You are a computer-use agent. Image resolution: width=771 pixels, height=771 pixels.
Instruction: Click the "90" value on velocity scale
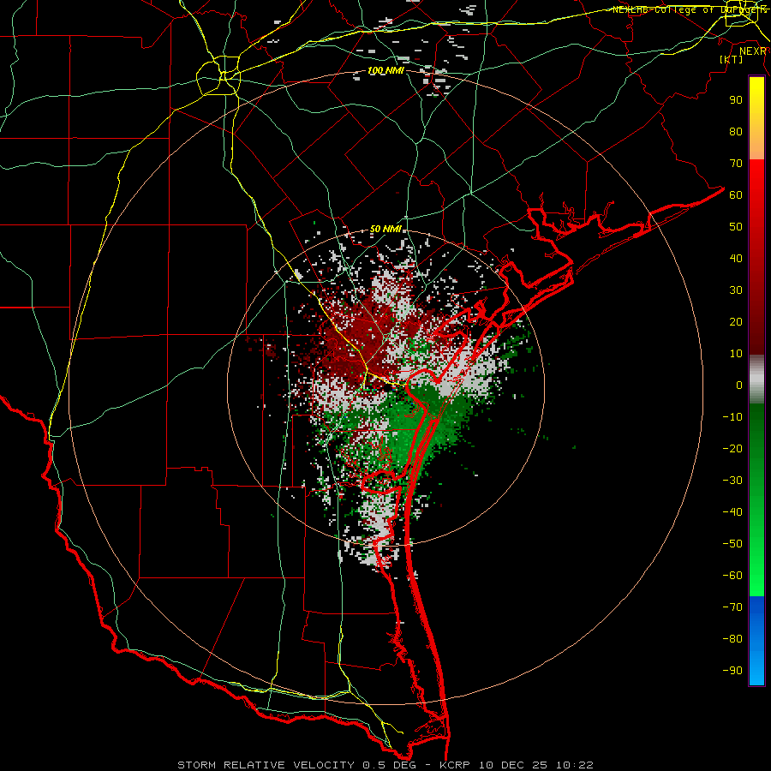(x=736, y=100)
